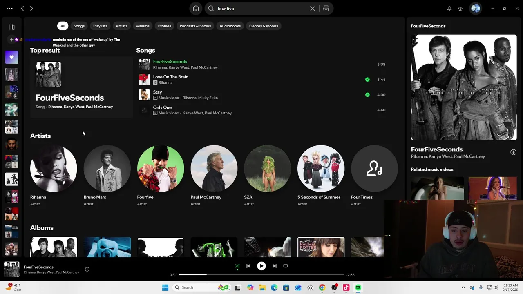The width and height of the screenshot is (523, 294).
Task: Toggle saved checkmark for Love On The Brain
Action: (x=367, y=80)
